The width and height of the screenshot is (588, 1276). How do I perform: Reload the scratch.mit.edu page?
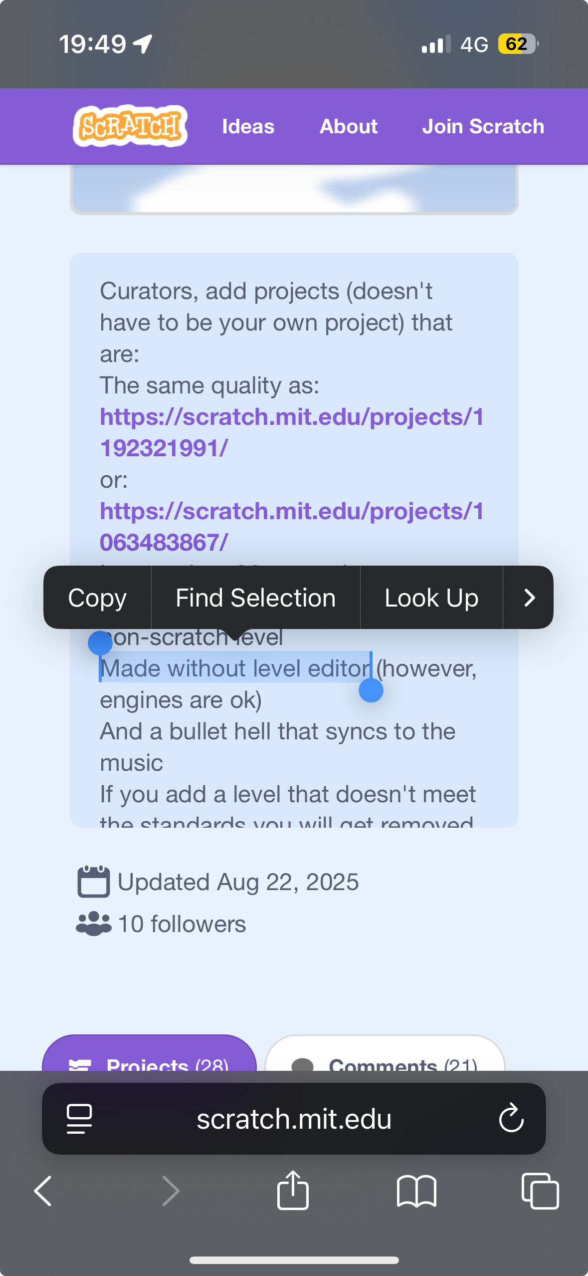tap(511, 1119)
